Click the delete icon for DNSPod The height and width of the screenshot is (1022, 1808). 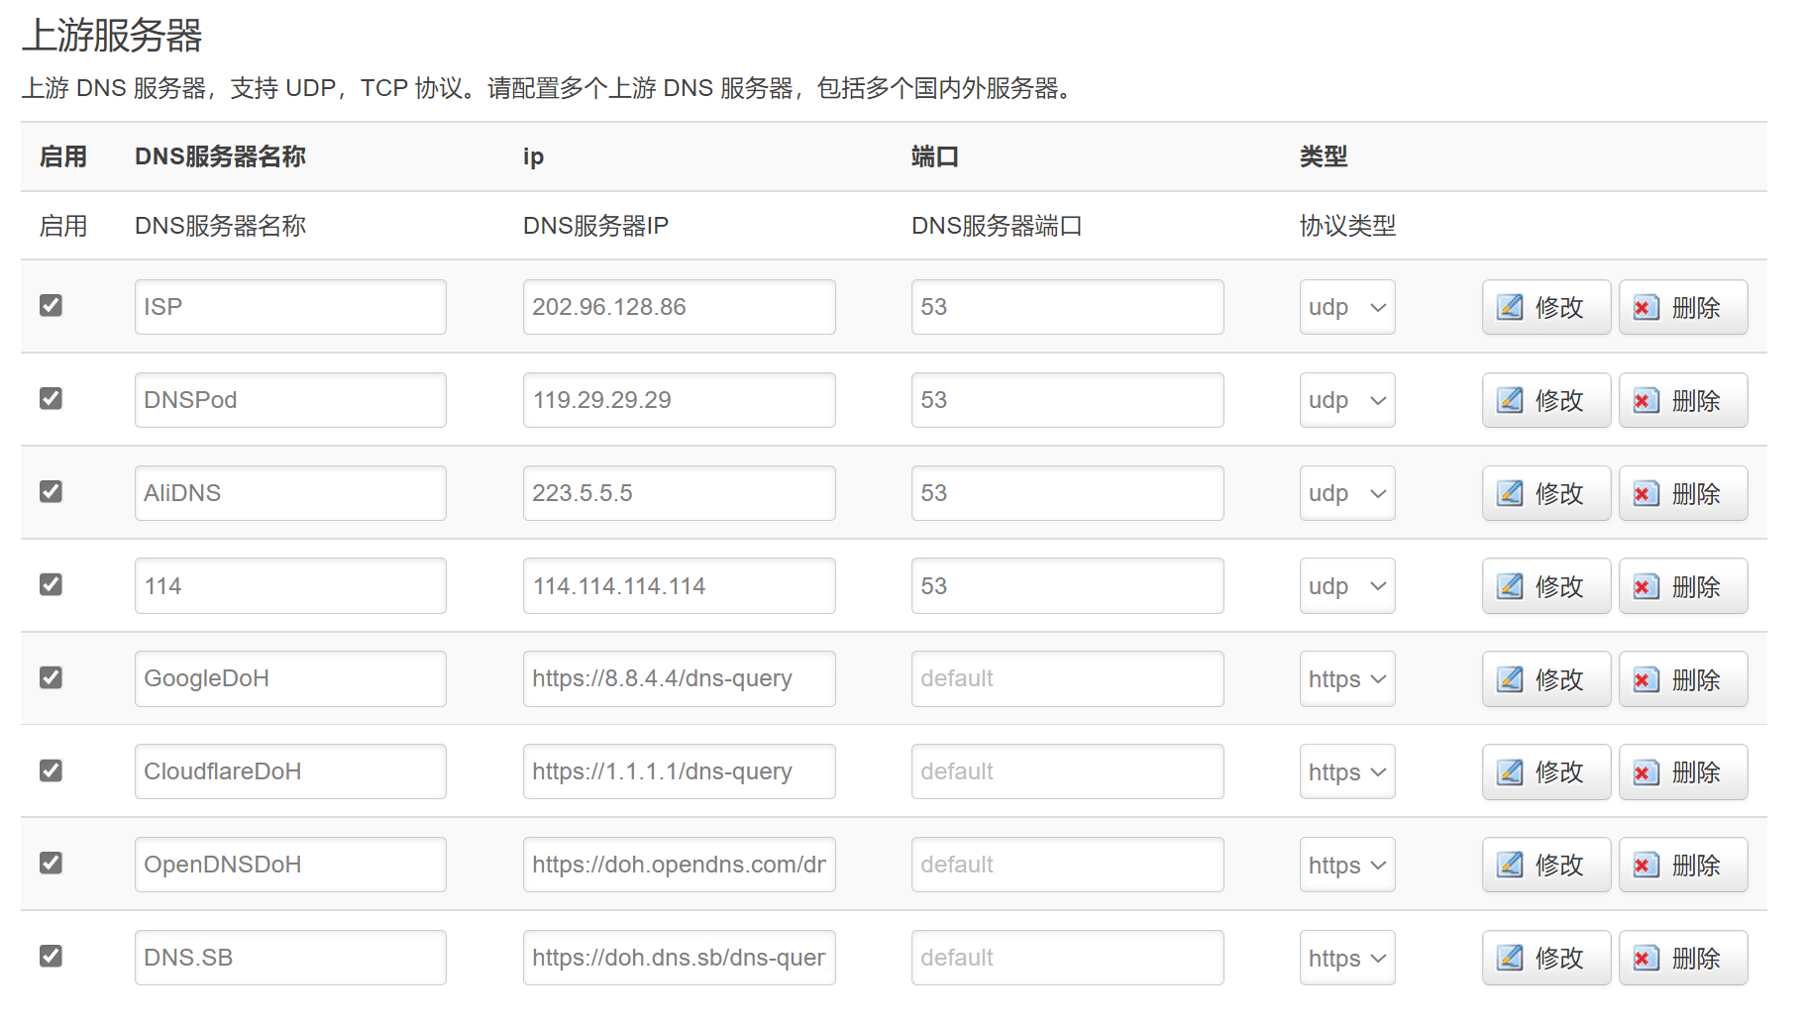click(1646, 400)
